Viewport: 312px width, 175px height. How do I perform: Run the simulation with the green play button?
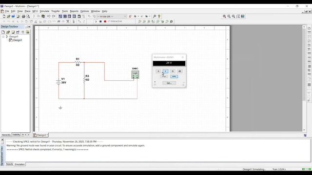(96, 21)
